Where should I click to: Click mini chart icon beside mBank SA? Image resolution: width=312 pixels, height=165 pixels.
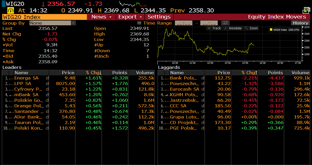pyautogui.click(x=11, y=95)
